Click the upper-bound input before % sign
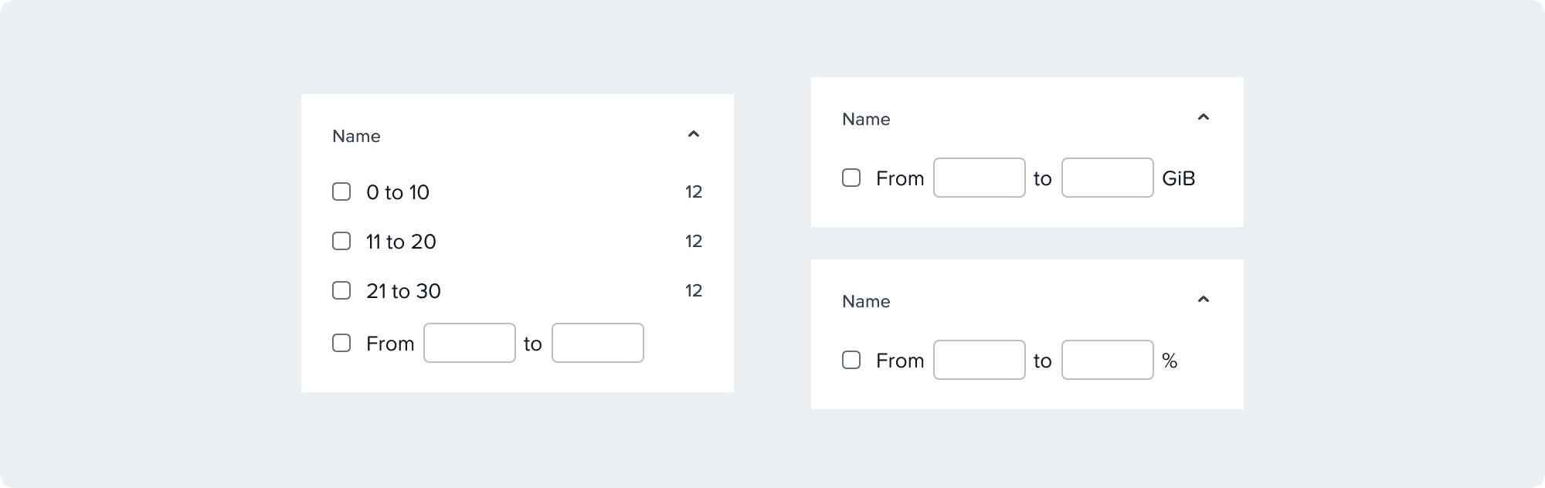The image size is (1545, 488). pos(1107,360)
